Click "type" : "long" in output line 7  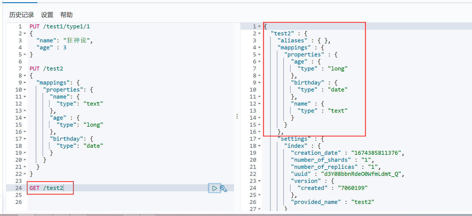pyautogui.click(x=322, y=69)
